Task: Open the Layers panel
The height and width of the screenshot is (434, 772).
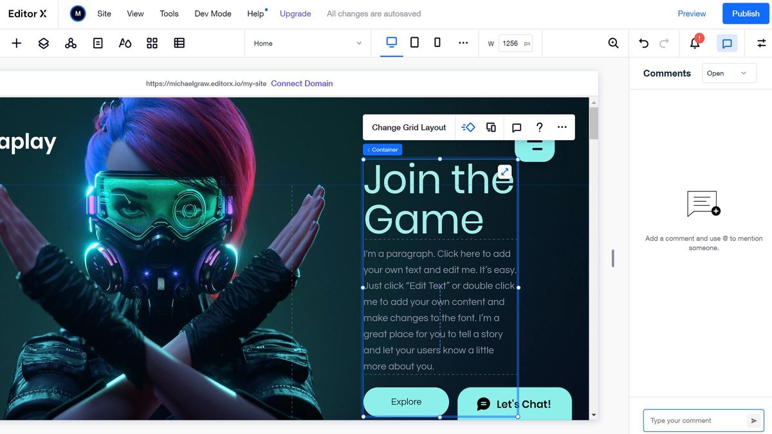Action: tap(42, 42)
